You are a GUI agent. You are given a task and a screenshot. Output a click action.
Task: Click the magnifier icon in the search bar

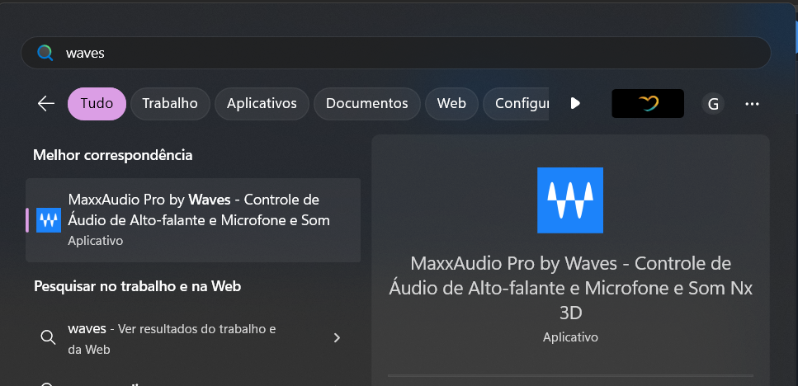coord(45,53)
